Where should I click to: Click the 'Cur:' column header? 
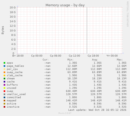pyautogui.click(x=46, y=60)
